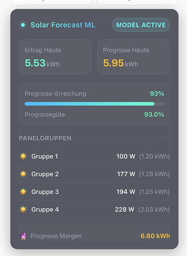Click the Prognose-Erreichung progress bar
Image resolution: width=187 pixels, height=256 pixels.
tap(95, 104)
